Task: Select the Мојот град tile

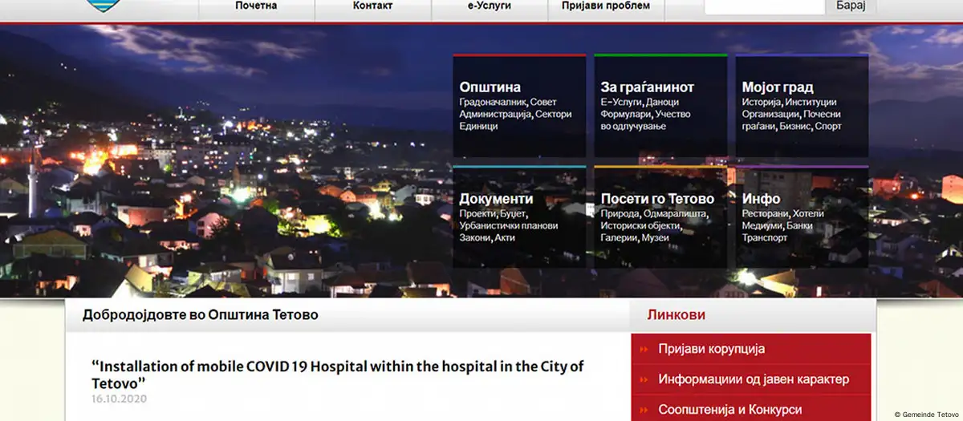Action: coord(802,106)
